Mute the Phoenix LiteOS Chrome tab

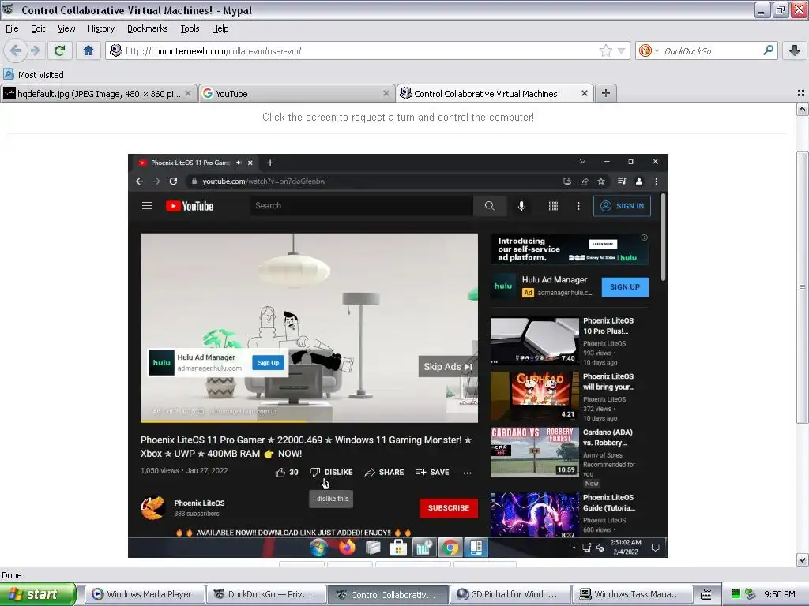(x=239, y=163)
